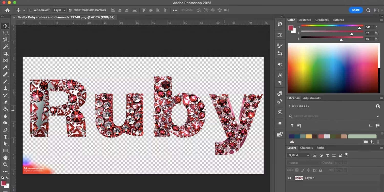The height and width of the screenshot is (192, 384).
Task: Open the Swatches tab
Action: 305,20
